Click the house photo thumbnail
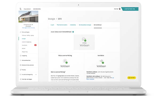Image resolution: width=160 pixels, height=98 pixels. (x=28, y=16)
